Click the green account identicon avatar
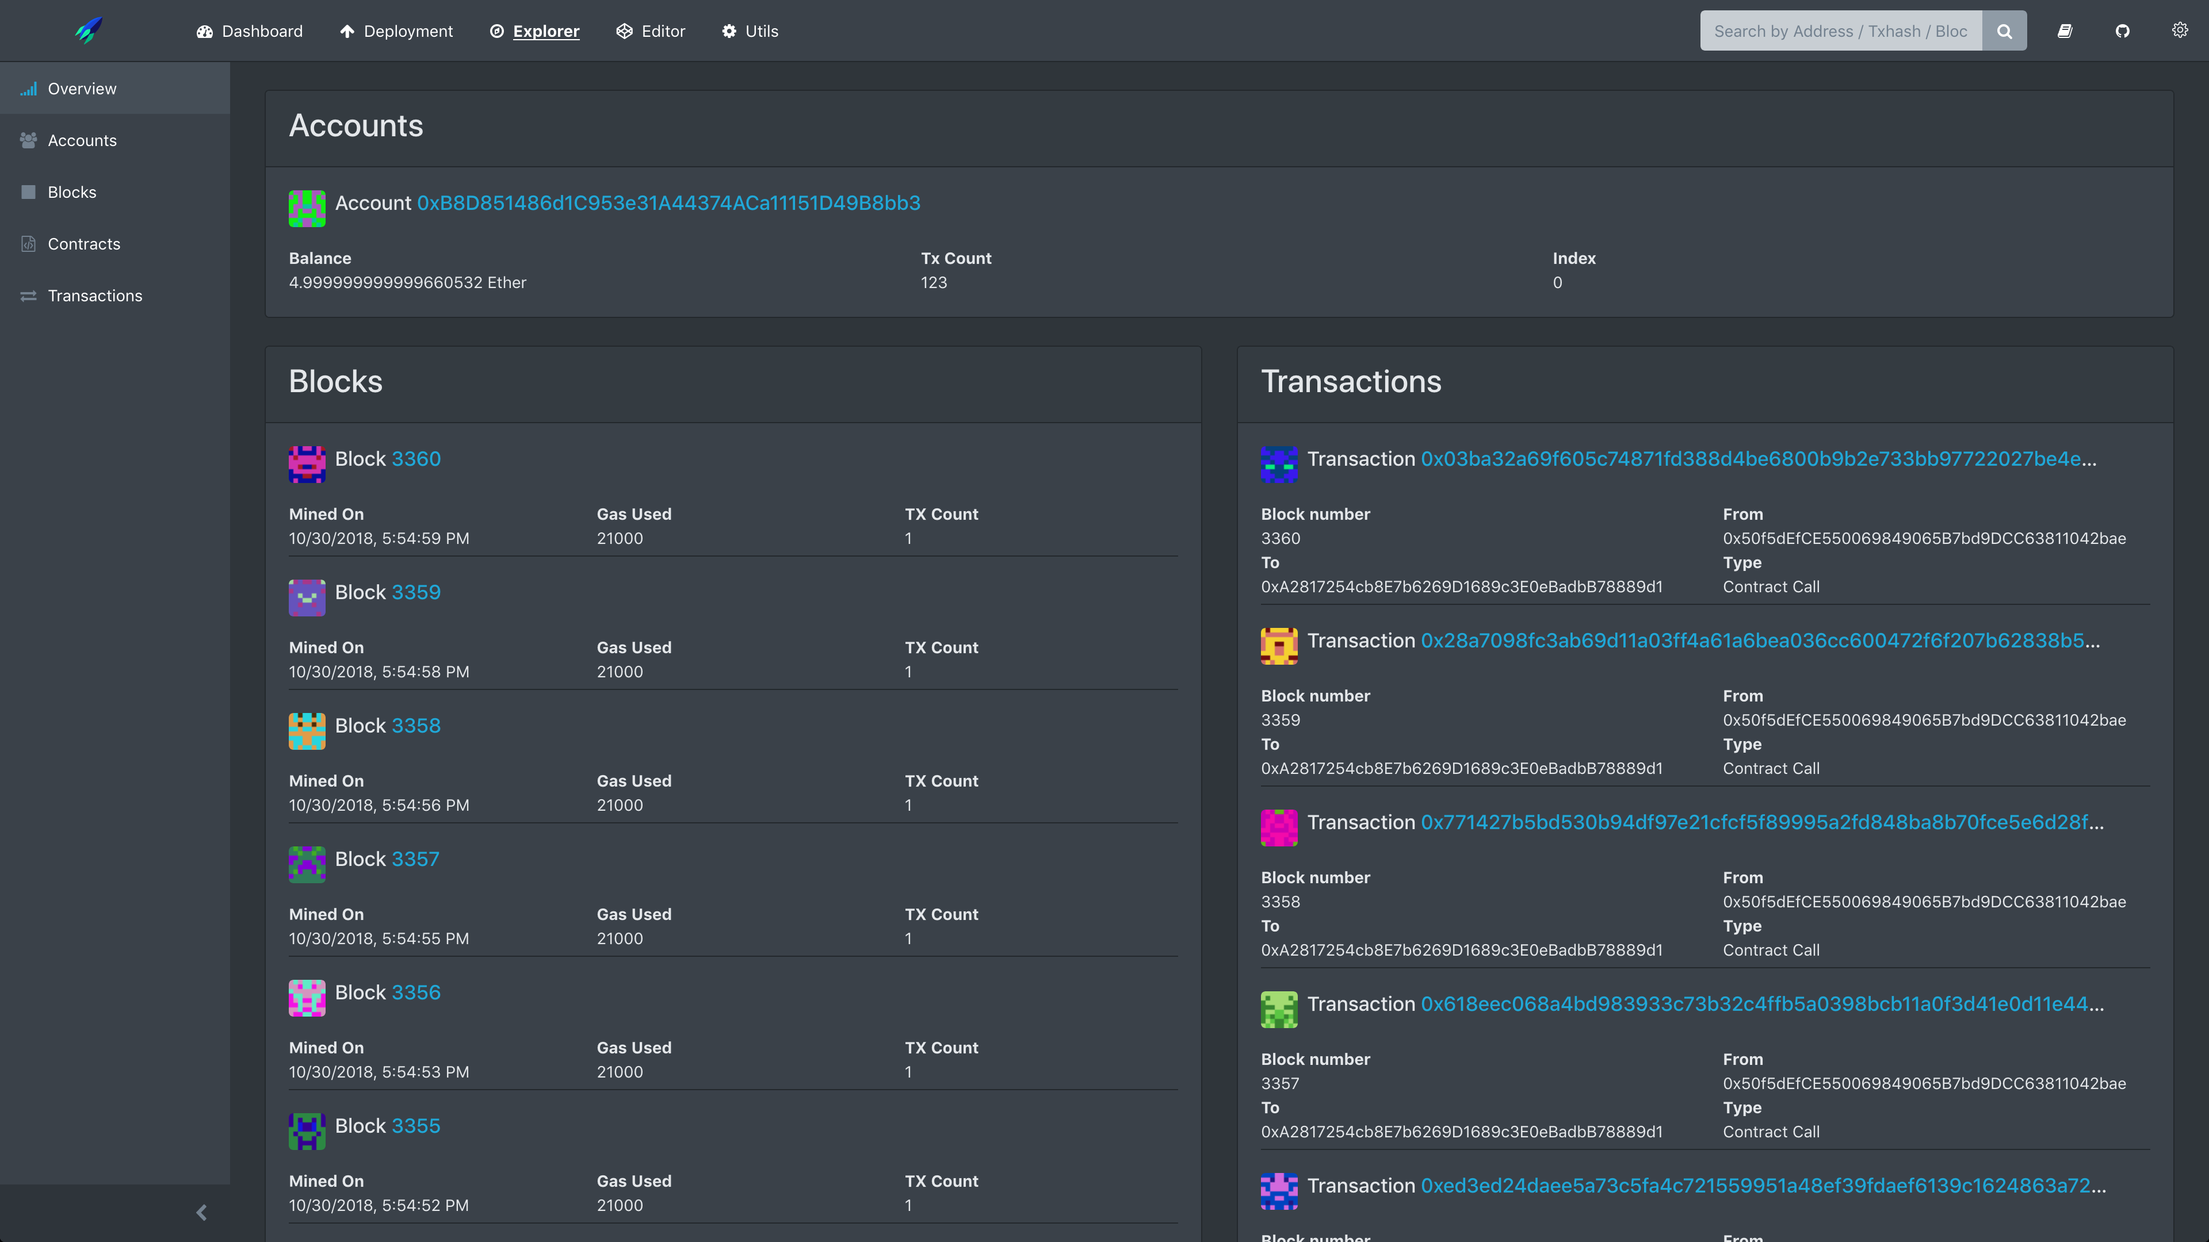The image size is (2209, 1242). pos(307,208)
